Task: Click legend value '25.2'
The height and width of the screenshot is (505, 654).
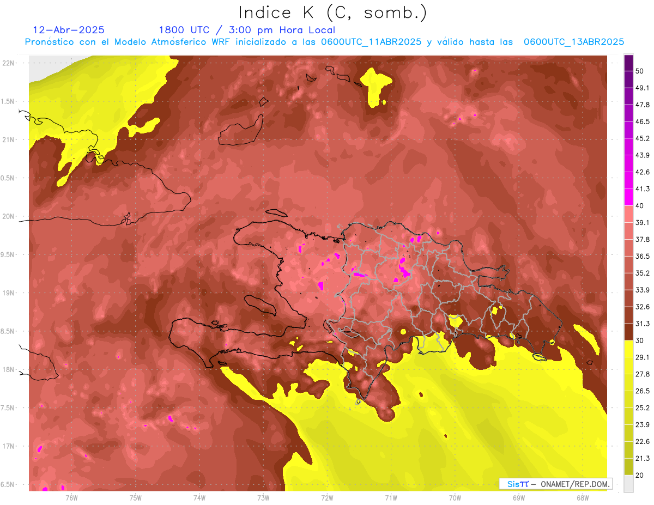Action: tap(643, 408)
